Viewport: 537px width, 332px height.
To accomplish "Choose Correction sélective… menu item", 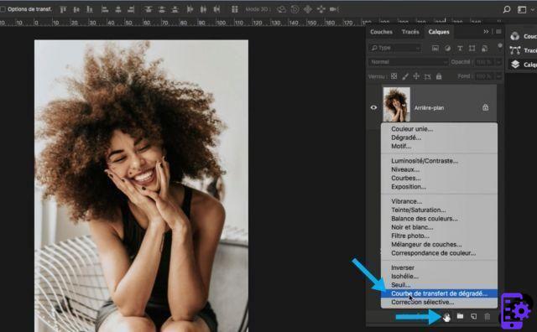I will (439, 302).
